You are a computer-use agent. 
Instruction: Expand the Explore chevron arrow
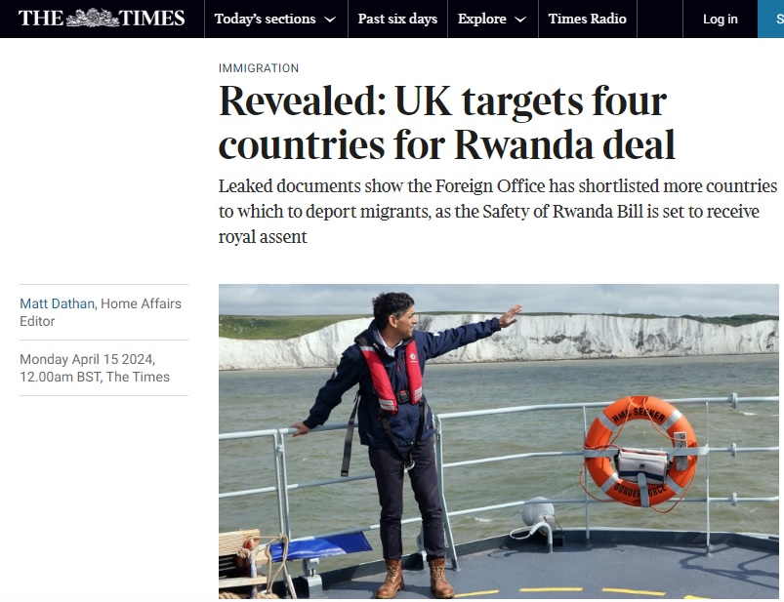520,20
